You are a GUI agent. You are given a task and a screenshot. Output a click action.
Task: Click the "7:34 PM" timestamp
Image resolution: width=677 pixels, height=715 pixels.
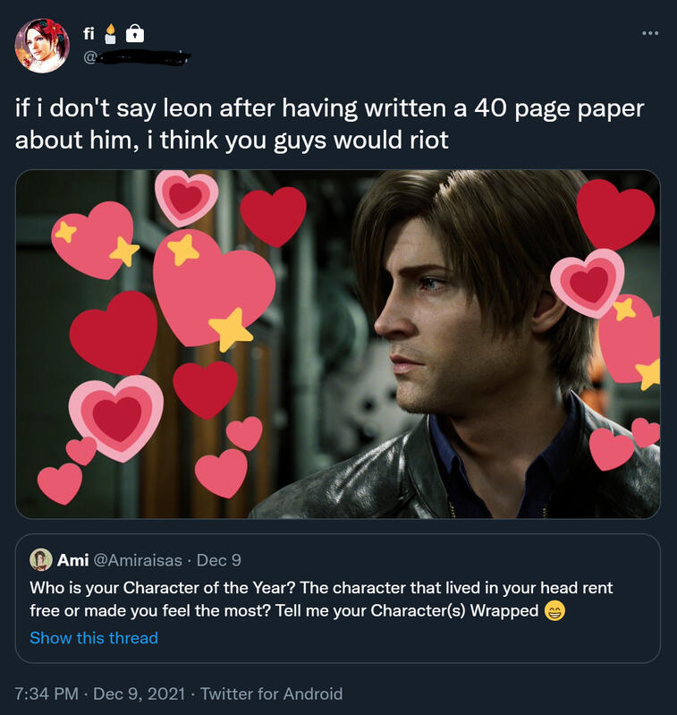[46, 694]
